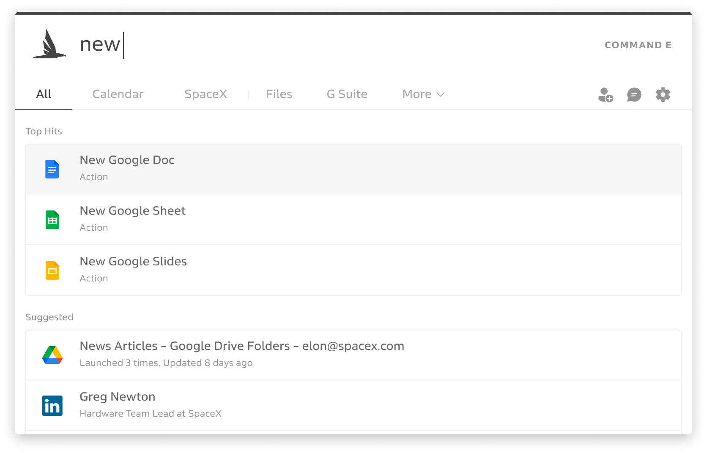Open the 'Greg Newton' result
The image size is (707, 453).
[353, 406]
